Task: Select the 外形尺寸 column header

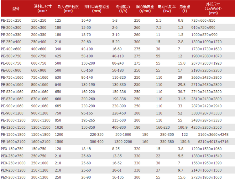Action: [213, 8]
